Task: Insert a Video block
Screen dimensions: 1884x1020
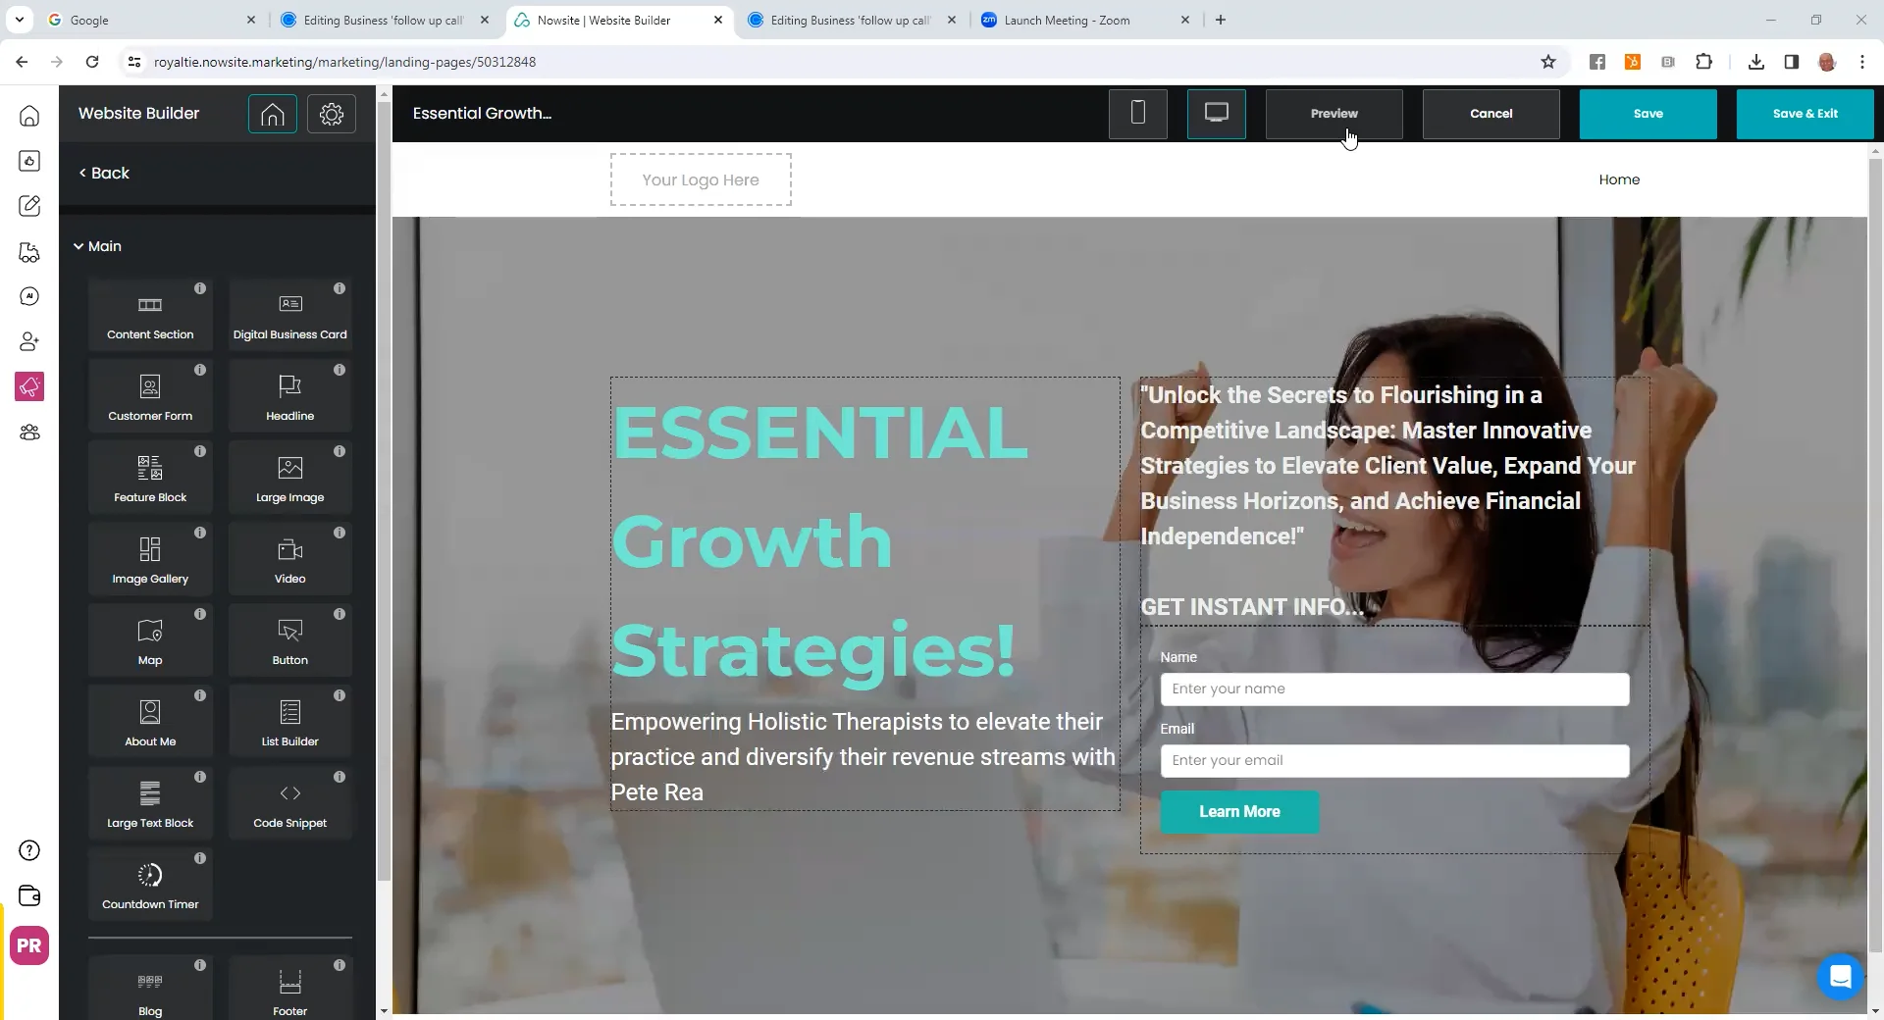Action: pyautogui.click(x=289, y=559)
